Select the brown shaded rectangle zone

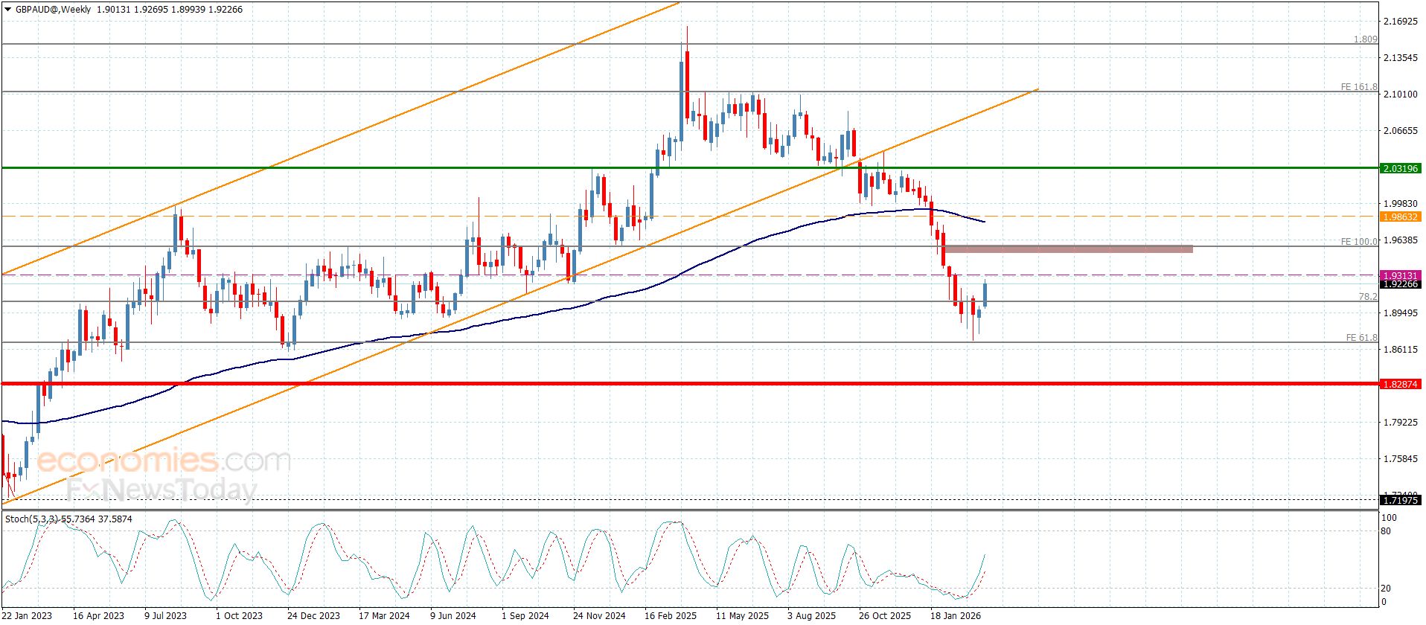point(1067,249)
